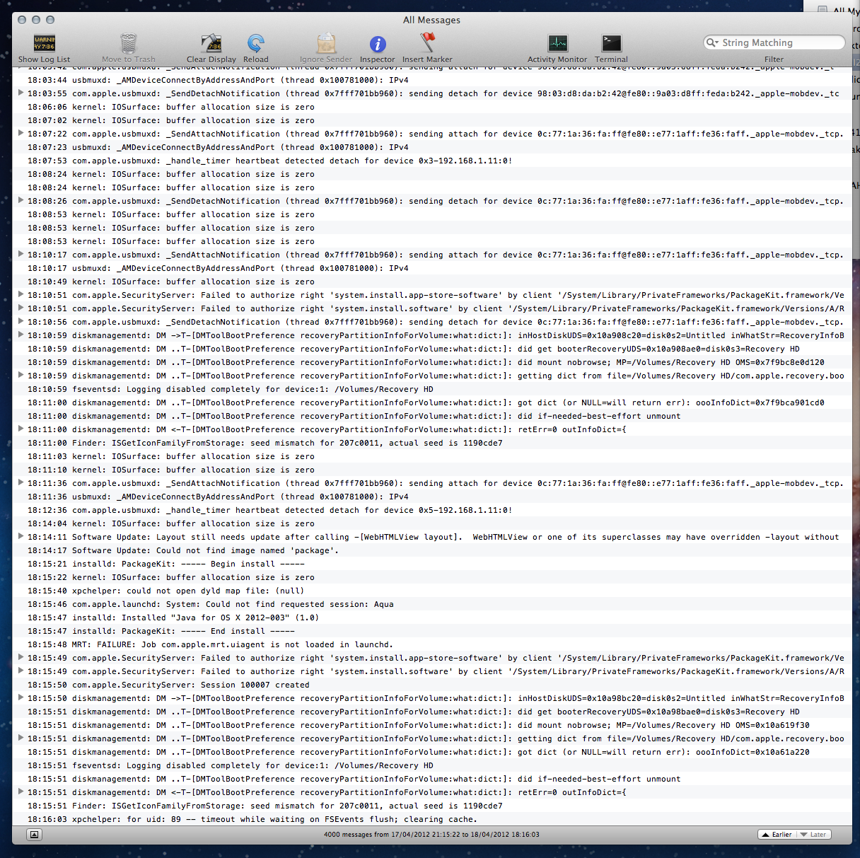The image size is (860, 858).
Task: Select 18:15:51 'did mount nobrowse' row
Action: pyautogui.click(x=432, y=725)
